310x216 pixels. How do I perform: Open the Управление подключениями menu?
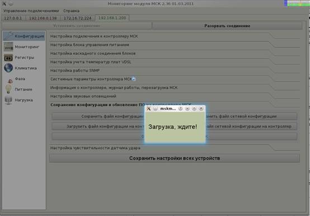click(31, 11)
